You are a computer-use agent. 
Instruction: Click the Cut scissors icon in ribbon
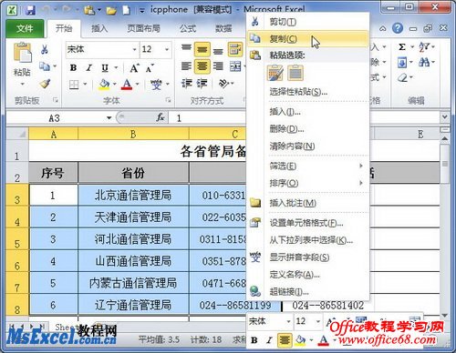[x=45, y=49]
